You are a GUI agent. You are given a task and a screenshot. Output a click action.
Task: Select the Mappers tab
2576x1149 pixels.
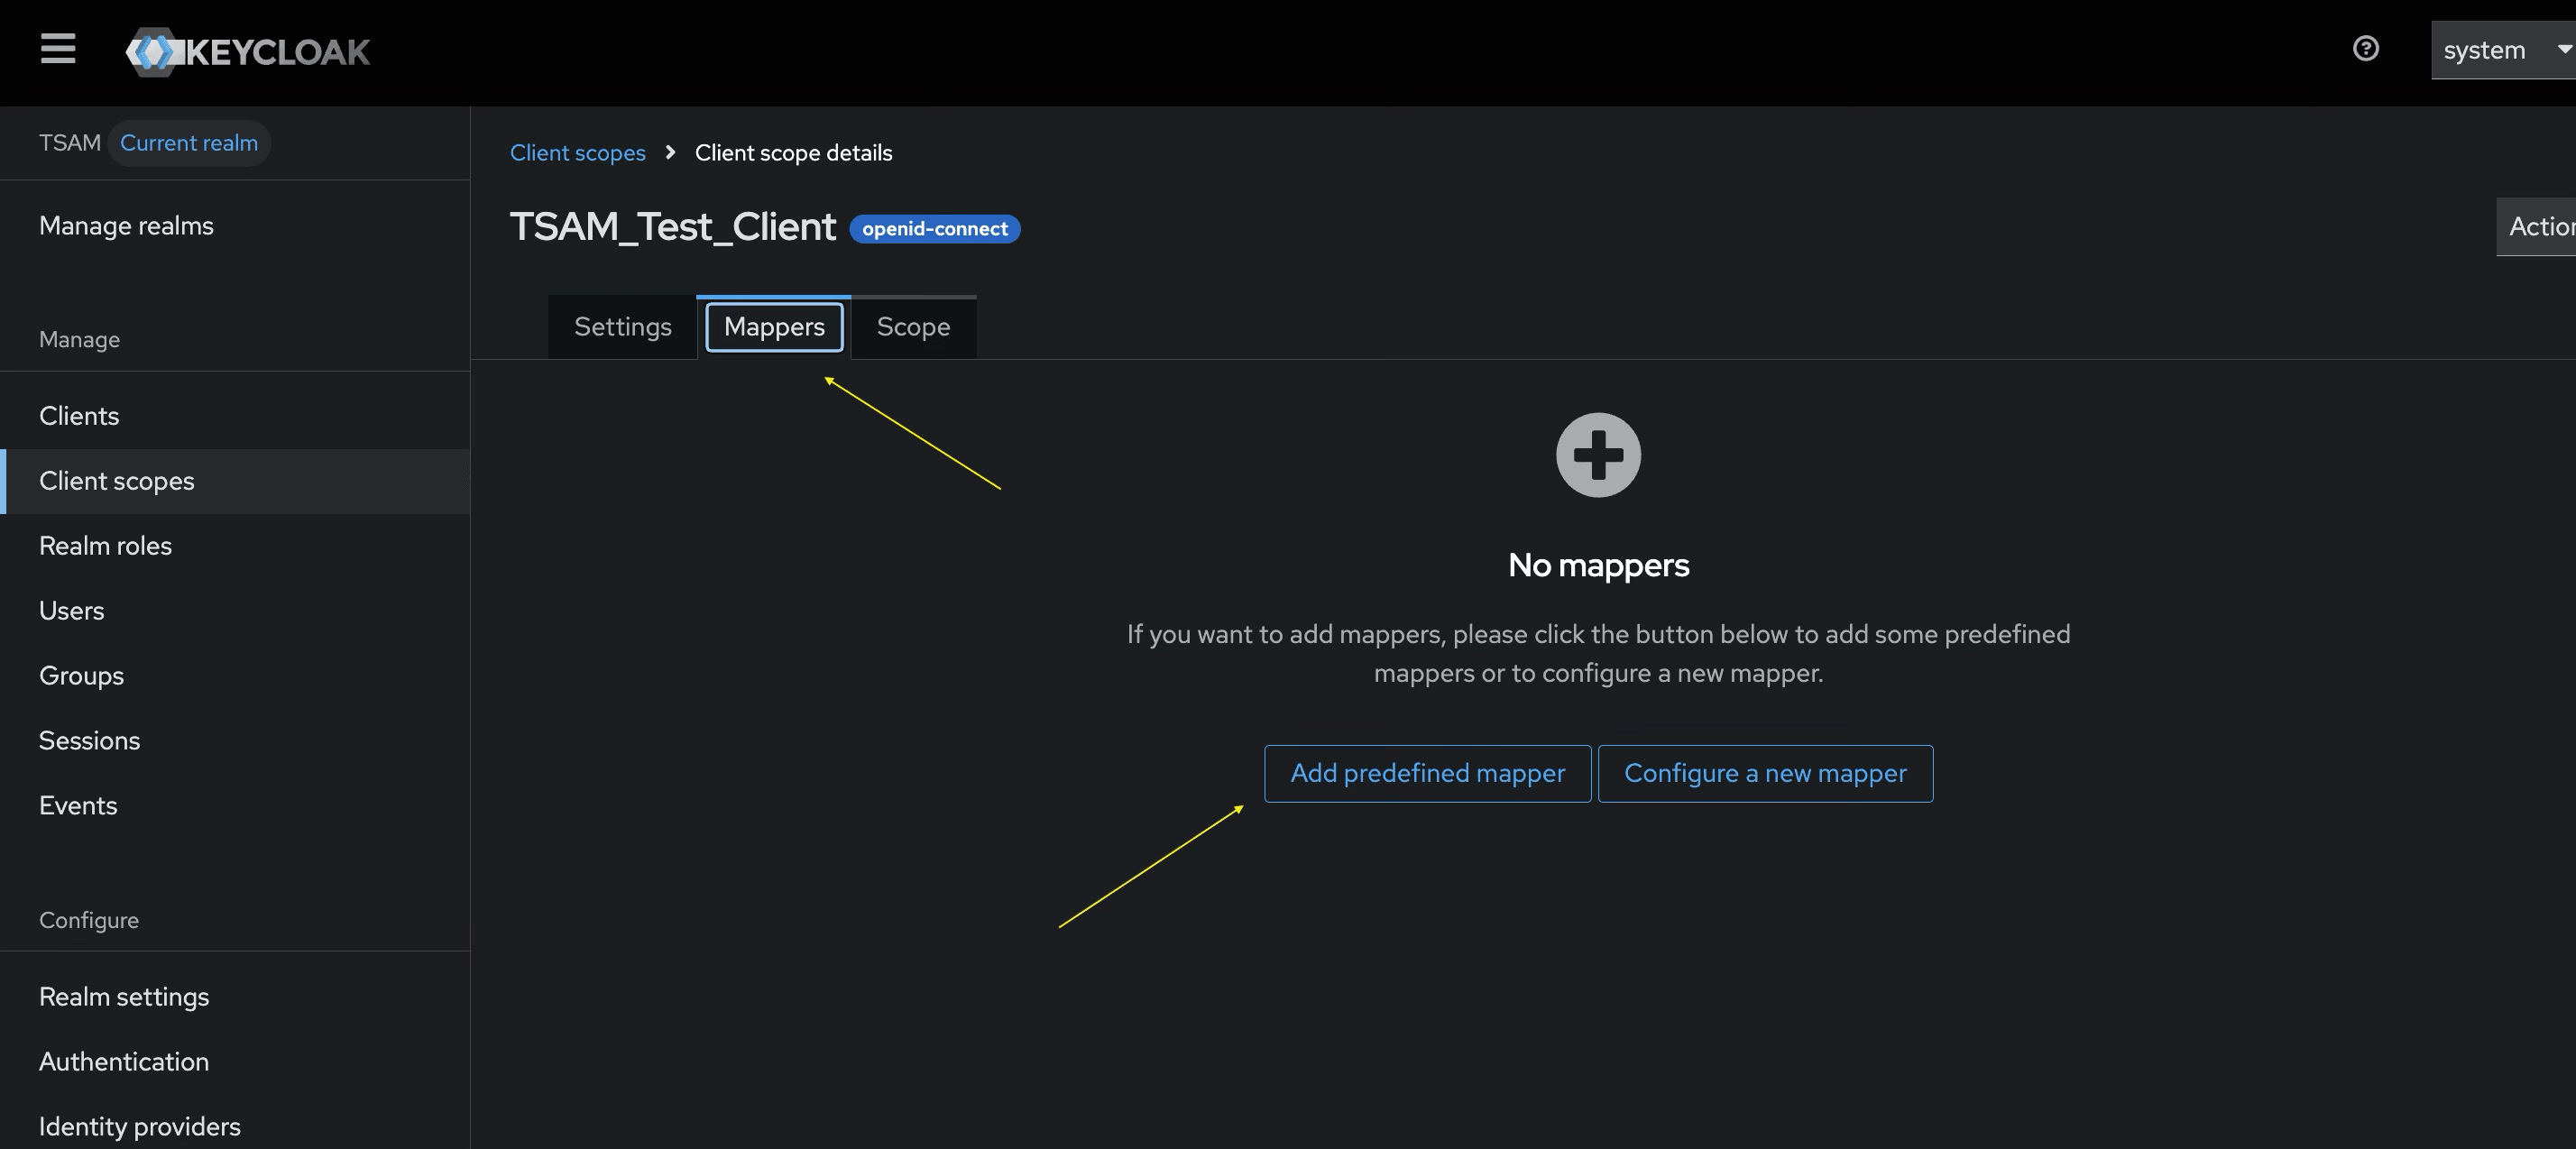click(774, 327)
